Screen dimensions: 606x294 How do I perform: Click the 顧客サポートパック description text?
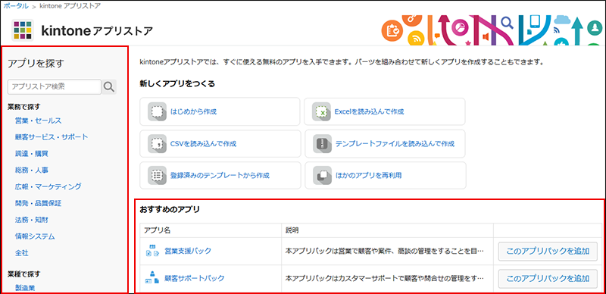385,278
